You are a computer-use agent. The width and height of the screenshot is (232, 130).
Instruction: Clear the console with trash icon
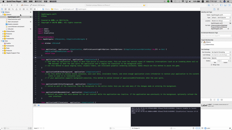193,128
